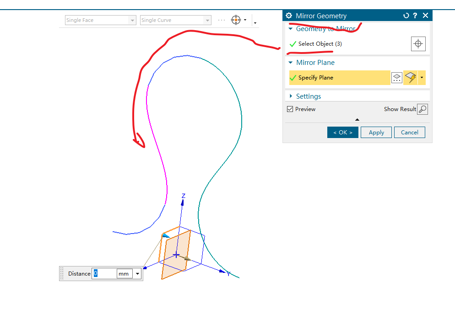
Task: Toggle the Preview checkbox
Action: 290,109
